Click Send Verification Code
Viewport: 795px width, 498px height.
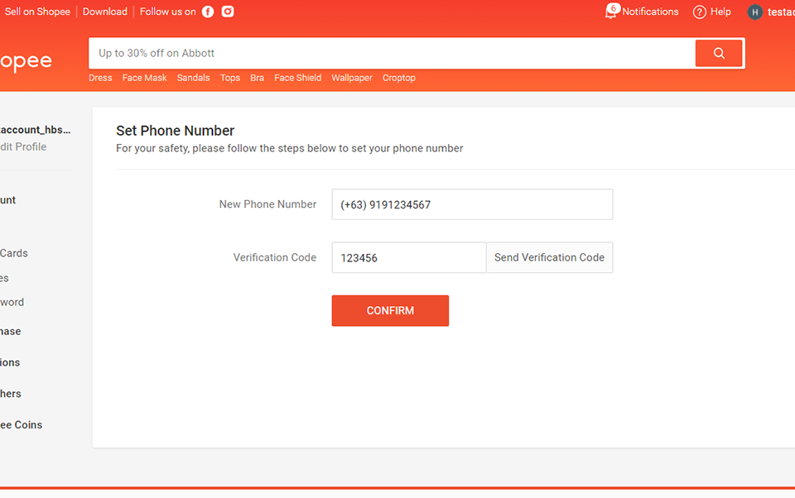coord(549,257)
